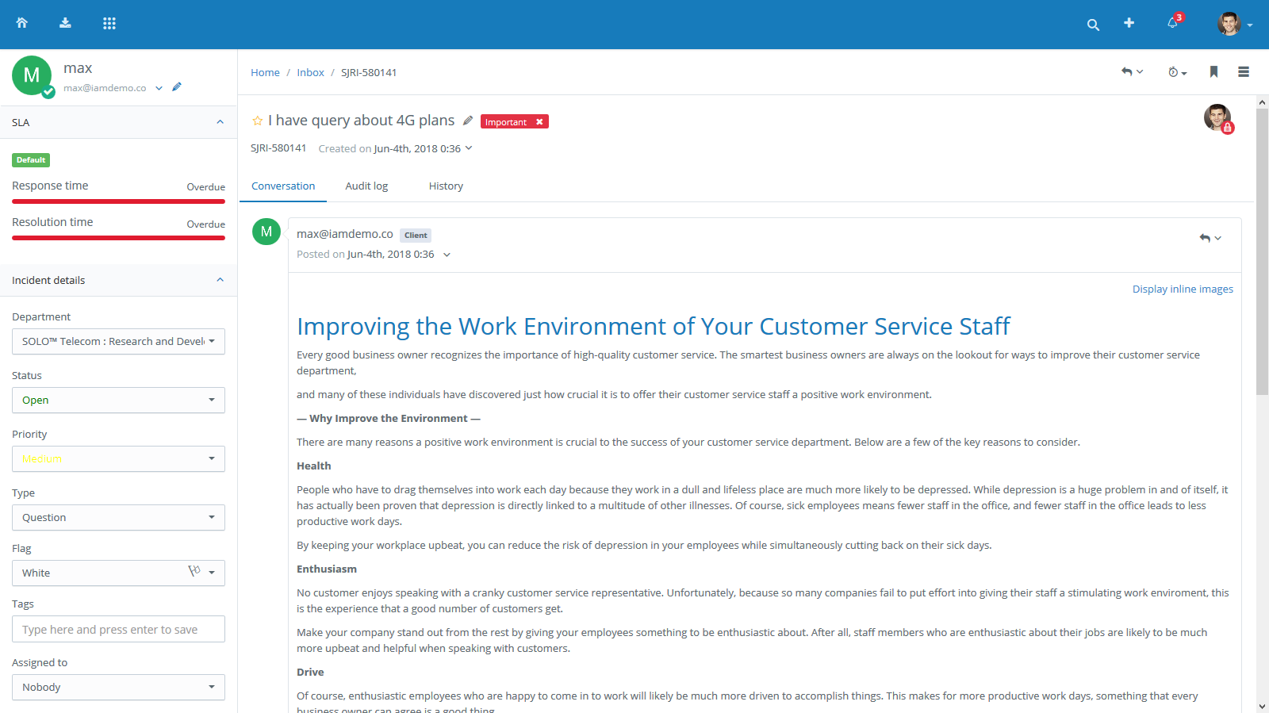This screenshot has height=713, width=1269.
Task: Open the notifications bell
Action: point(1172,23)
